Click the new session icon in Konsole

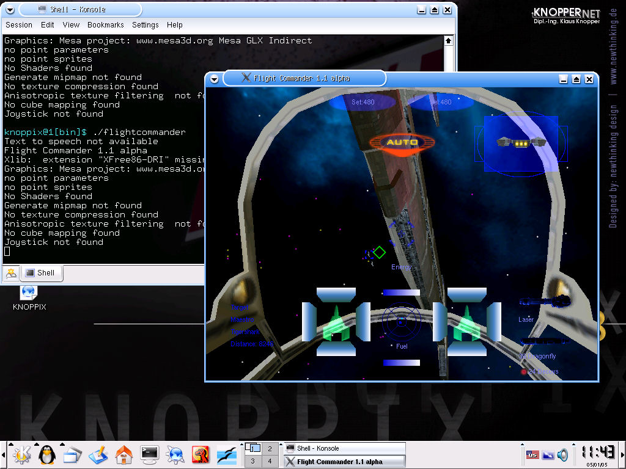click(11, 274)
